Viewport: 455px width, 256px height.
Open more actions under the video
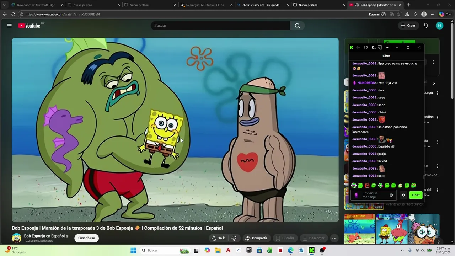pyautogui.click(x=334, y=238)
